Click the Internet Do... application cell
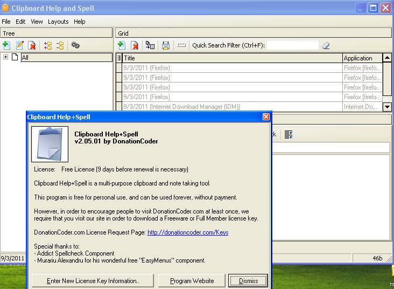This screenshot has height=289, width=394. tap(362, 107)
